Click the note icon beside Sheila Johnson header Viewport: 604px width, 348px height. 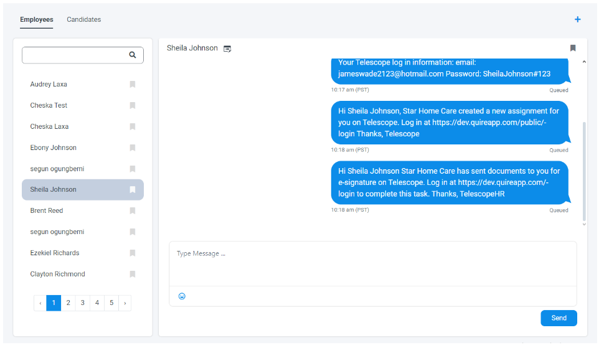(227, 49)
